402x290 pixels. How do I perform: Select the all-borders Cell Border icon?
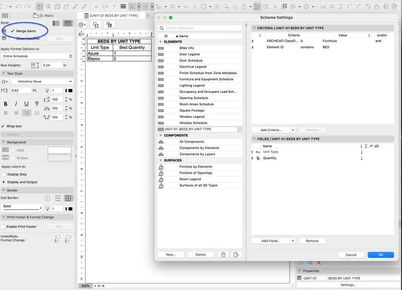click(x=68, y=198)
